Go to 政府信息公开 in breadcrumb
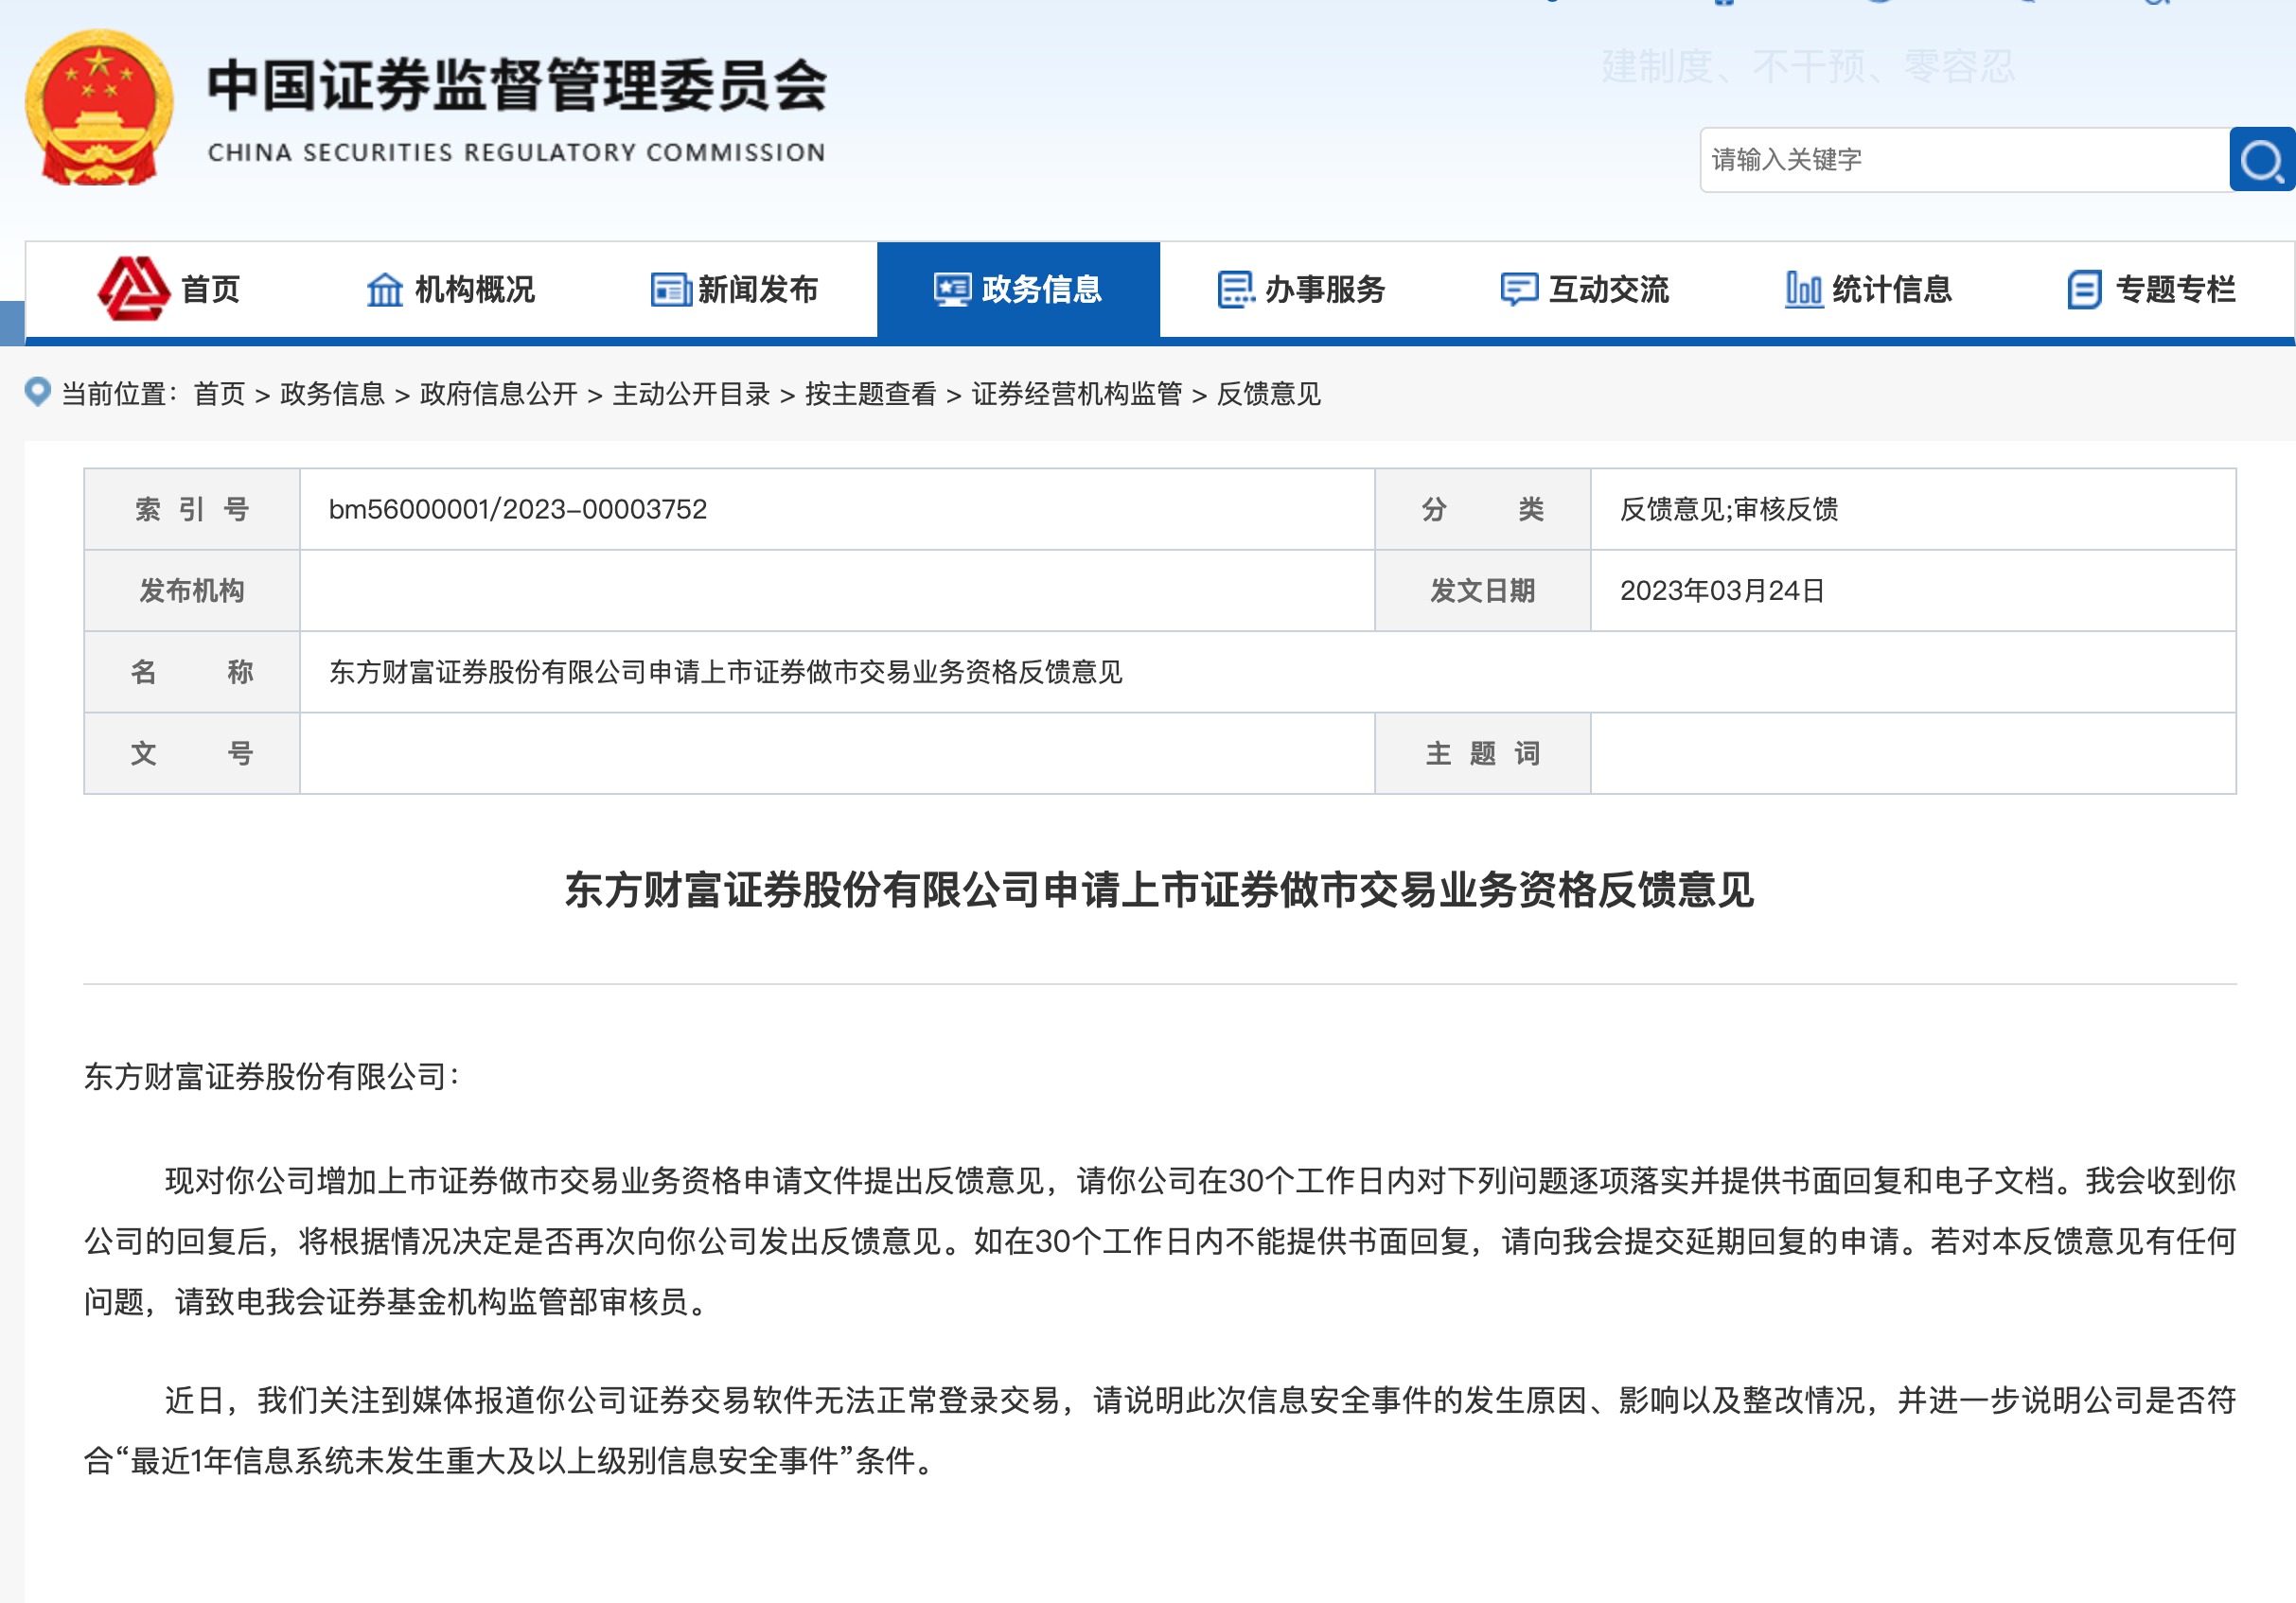 [x=498, y=394]
